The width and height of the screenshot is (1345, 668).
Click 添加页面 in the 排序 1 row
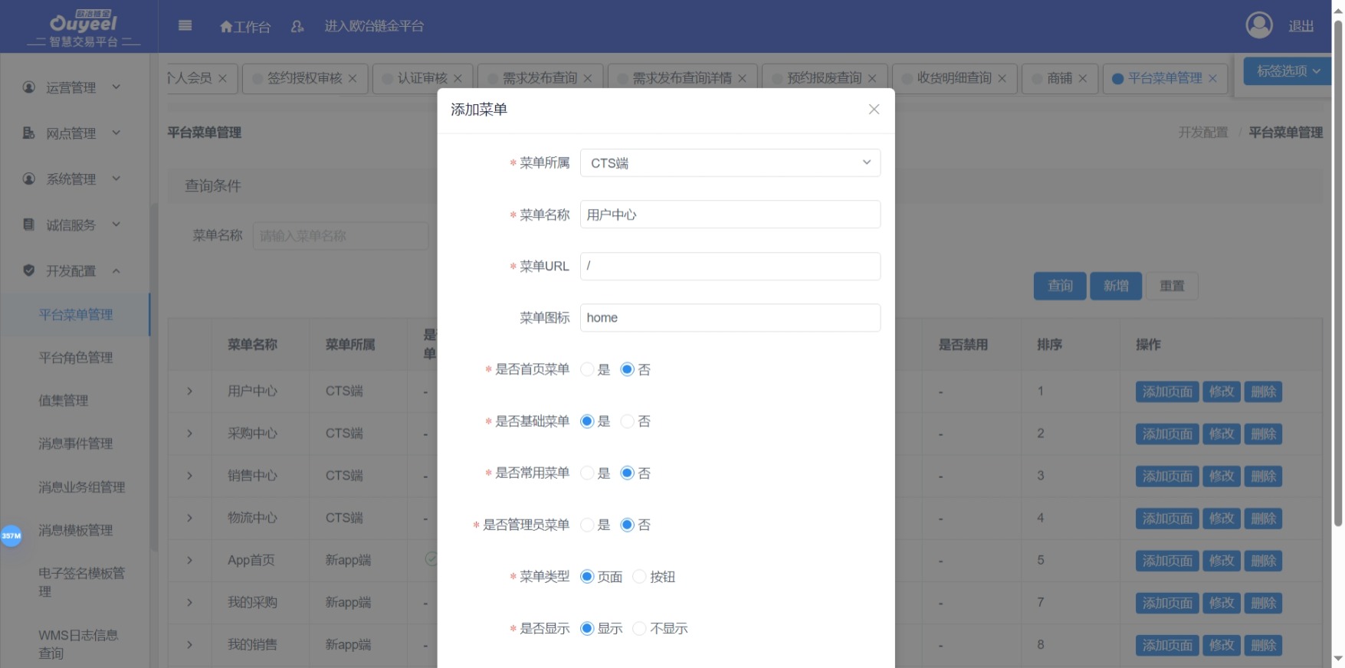[1167, 392]
